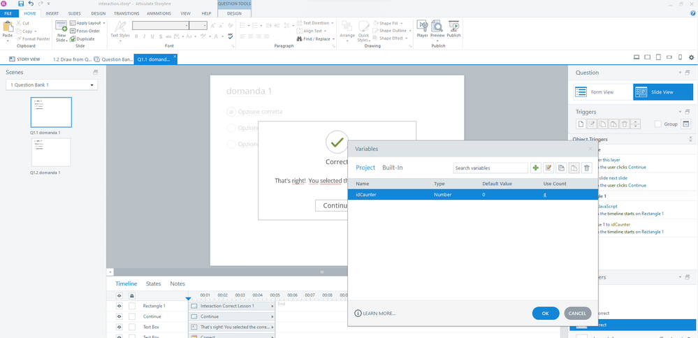This screenshot has height=338, width=698.
Task: Delete variable using the trash icon
Action: tap(587, 168)
